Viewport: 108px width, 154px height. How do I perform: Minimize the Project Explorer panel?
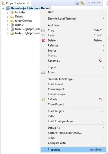[94, 2]
